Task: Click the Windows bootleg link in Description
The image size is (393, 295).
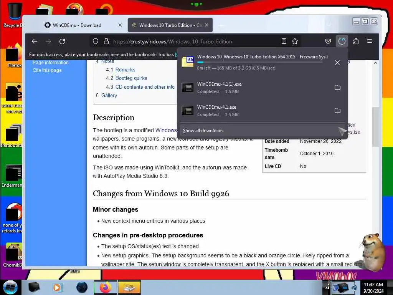Action: (x=166, y=131)
